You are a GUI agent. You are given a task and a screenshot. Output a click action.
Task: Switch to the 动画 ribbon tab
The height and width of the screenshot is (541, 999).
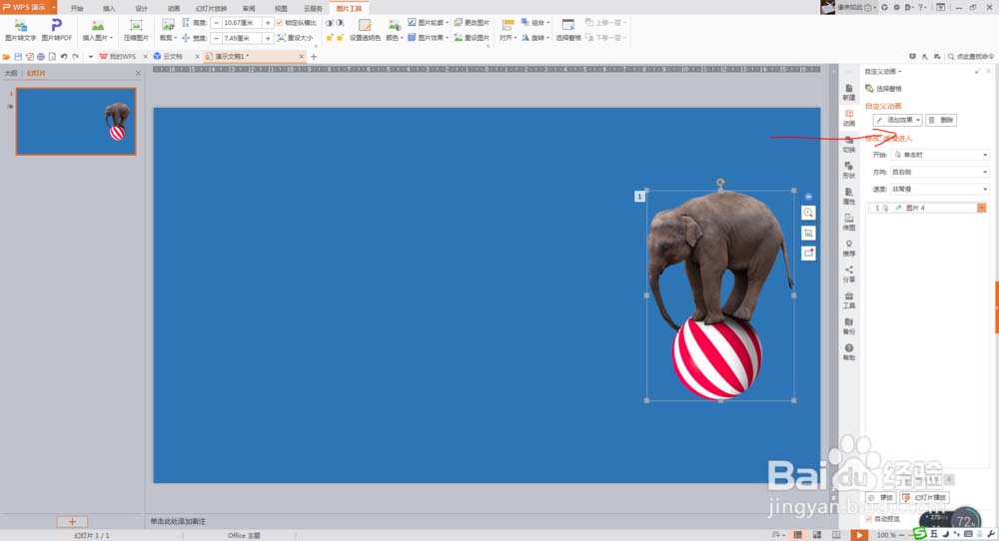pos(173,8)
